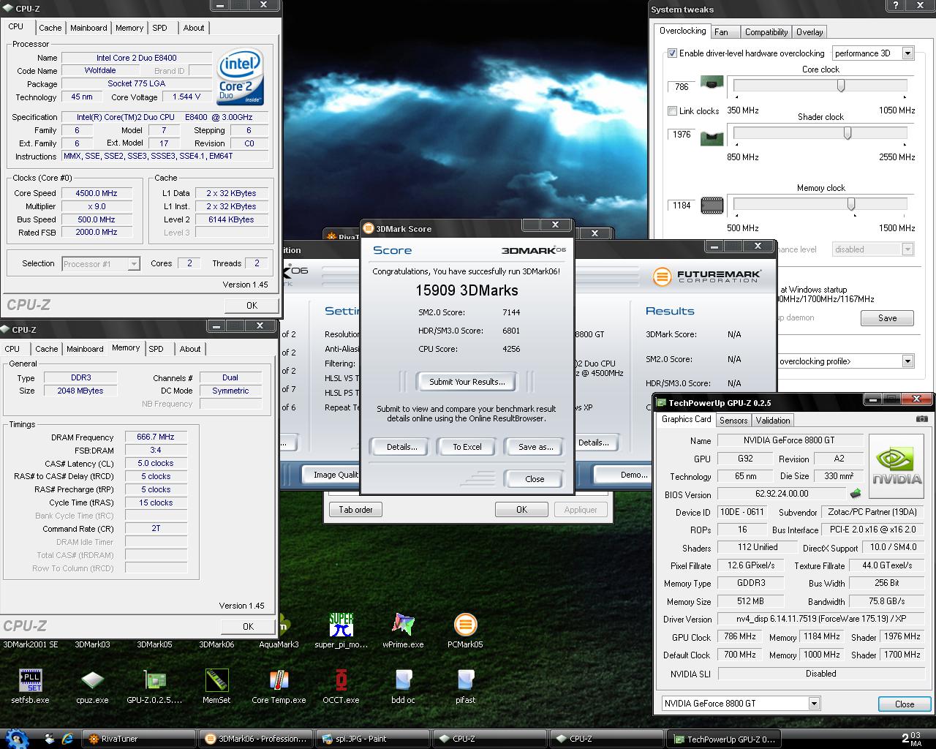Toggle Link clocks checkbox
The width and height of the screenshot is (936, 749).
click(672, 111)
